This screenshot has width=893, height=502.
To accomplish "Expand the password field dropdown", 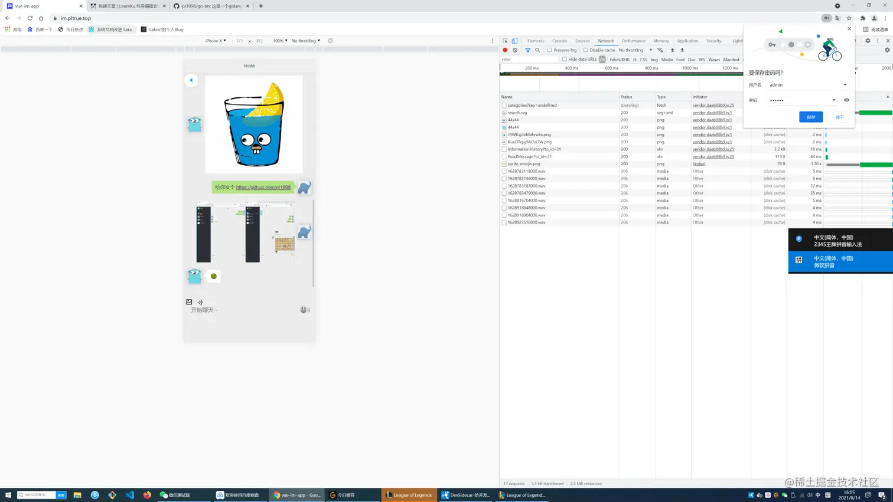I will coord(834,100).
